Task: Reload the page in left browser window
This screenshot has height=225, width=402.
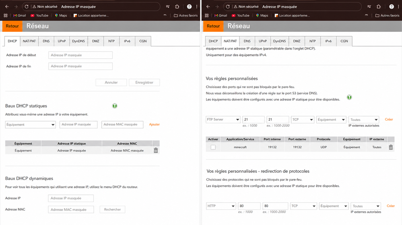Action: coord(27,7)
